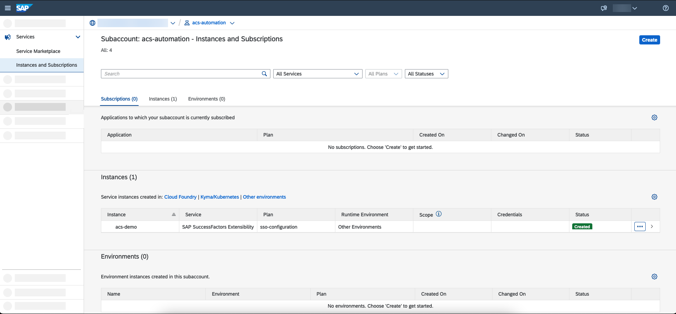Expand acs-automation breadcrumb dropdown

click(232, 23)
